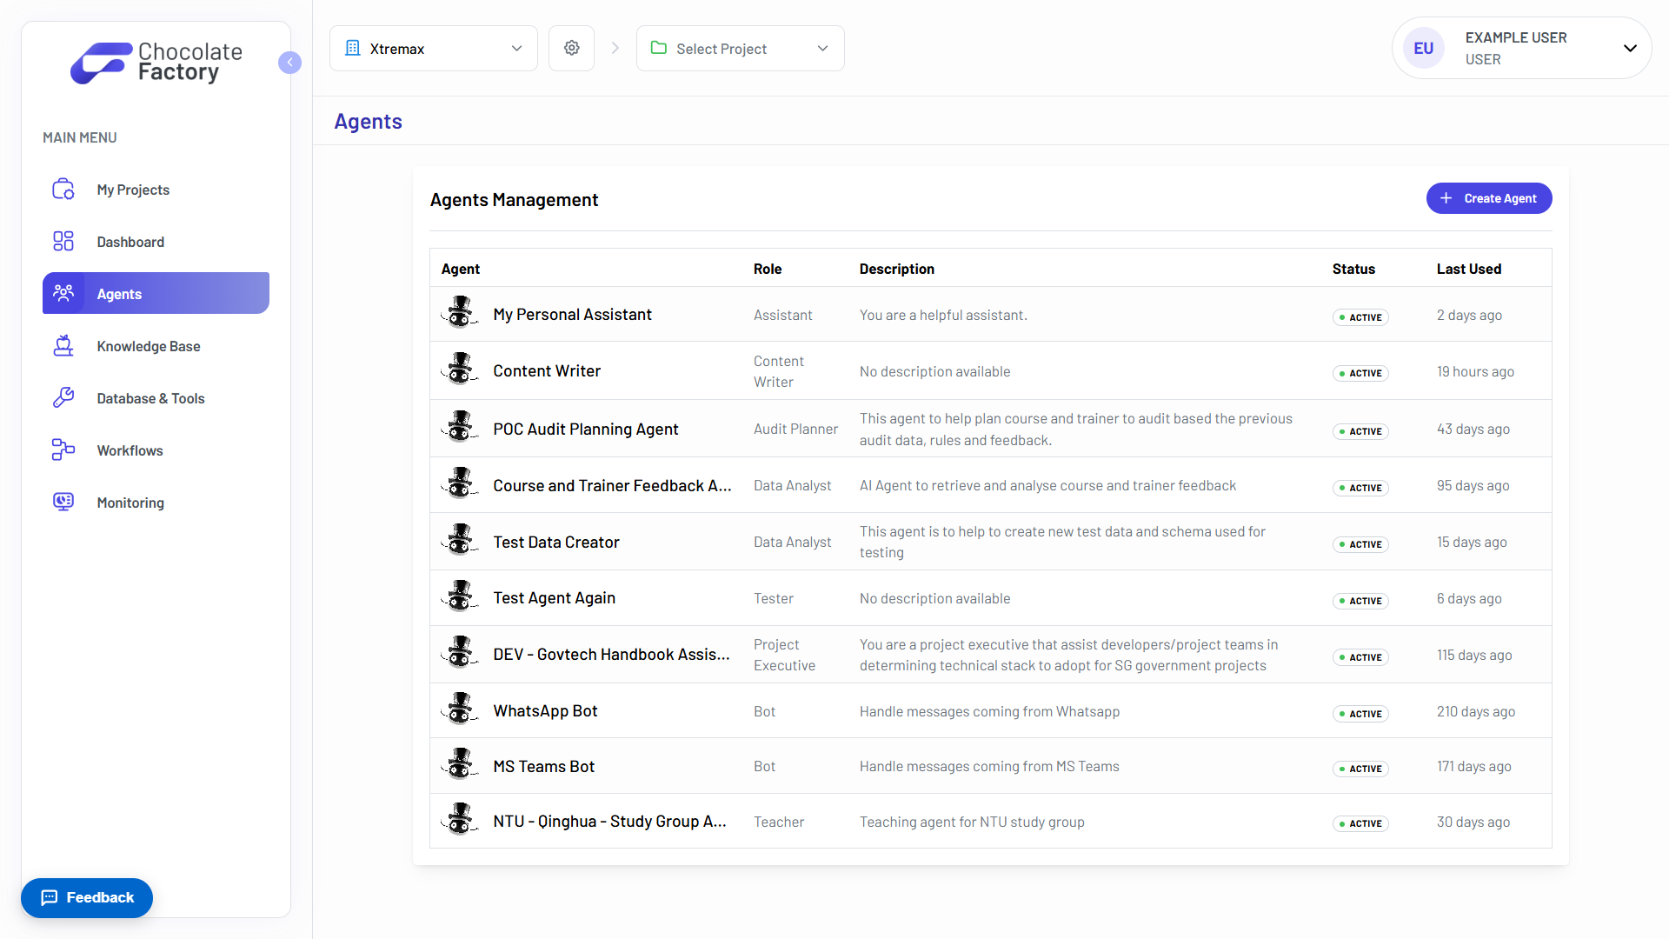Collapse the sidebar with the chevron button
1669x939 pixels.
click(x=289, y=63)
